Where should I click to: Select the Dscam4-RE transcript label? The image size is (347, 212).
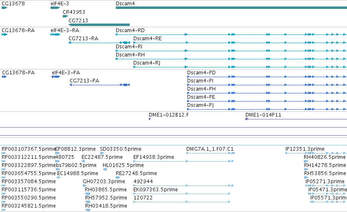pyautogui.click(x=147, y=39)
